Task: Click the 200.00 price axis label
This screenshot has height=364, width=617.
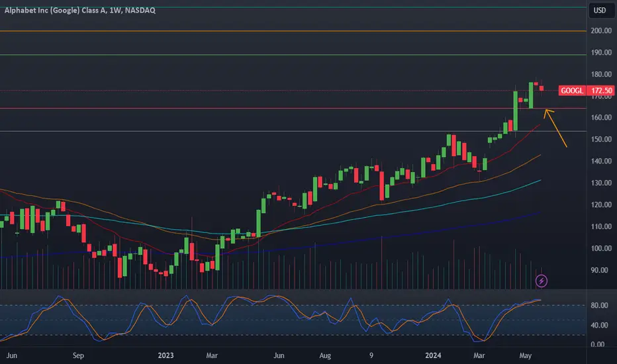Action: point(601,30)
